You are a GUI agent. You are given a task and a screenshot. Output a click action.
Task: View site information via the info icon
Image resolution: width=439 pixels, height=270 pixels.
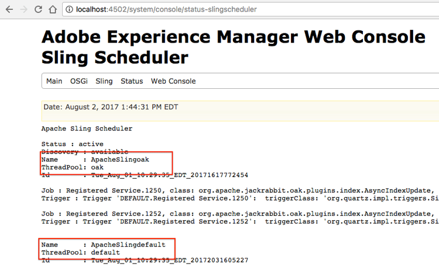pos(69,9)
